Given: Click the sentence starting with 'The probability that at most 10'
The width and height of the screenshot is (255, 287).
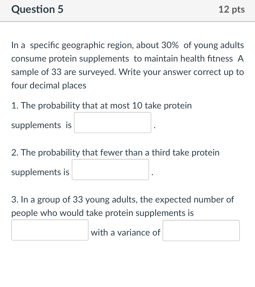Looking at the screenshot, I should pyautogui.click(x=101, y=105).
